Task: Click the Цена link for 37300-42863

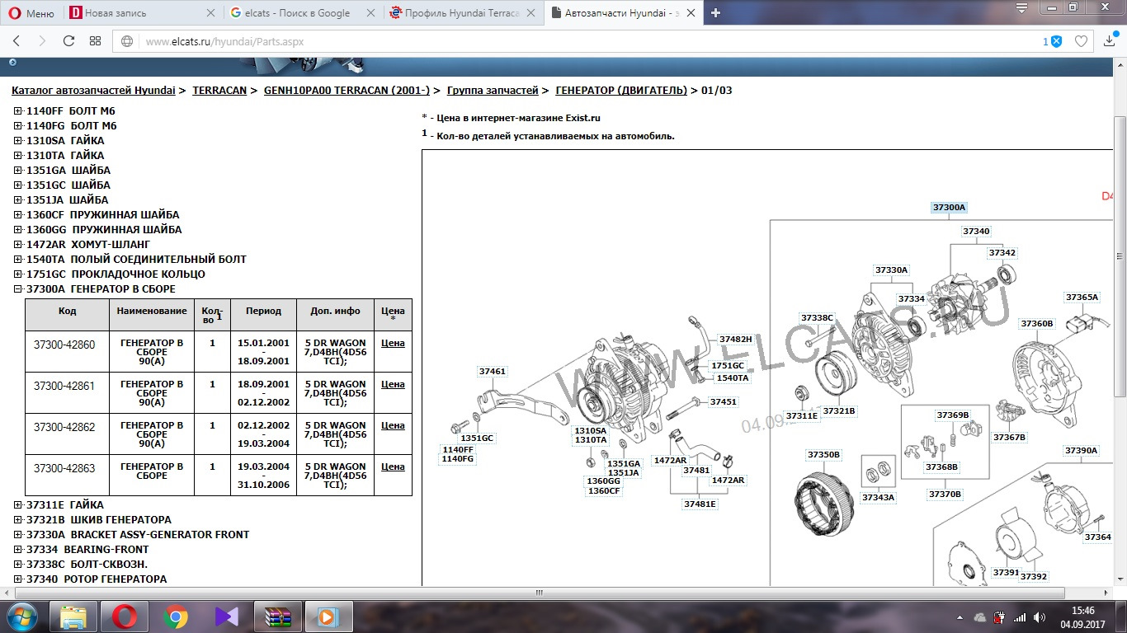Action: point(393,467)
